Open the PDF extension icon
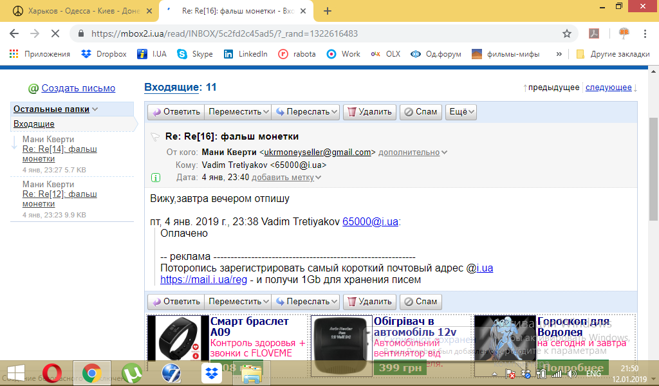 [x=594, y=33]
